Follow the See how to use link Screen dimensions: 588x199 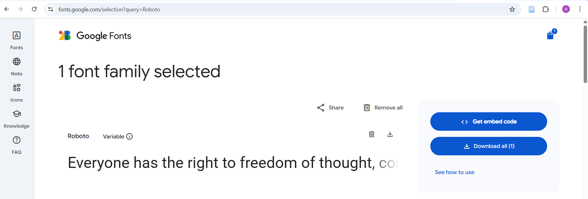click(454, 172)
